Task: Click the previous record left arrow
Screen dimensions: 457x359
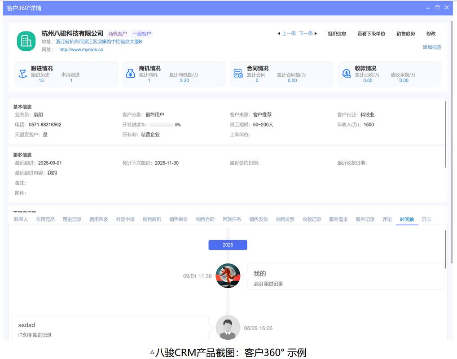Action: pyautogui.click(x=279, y=34)
